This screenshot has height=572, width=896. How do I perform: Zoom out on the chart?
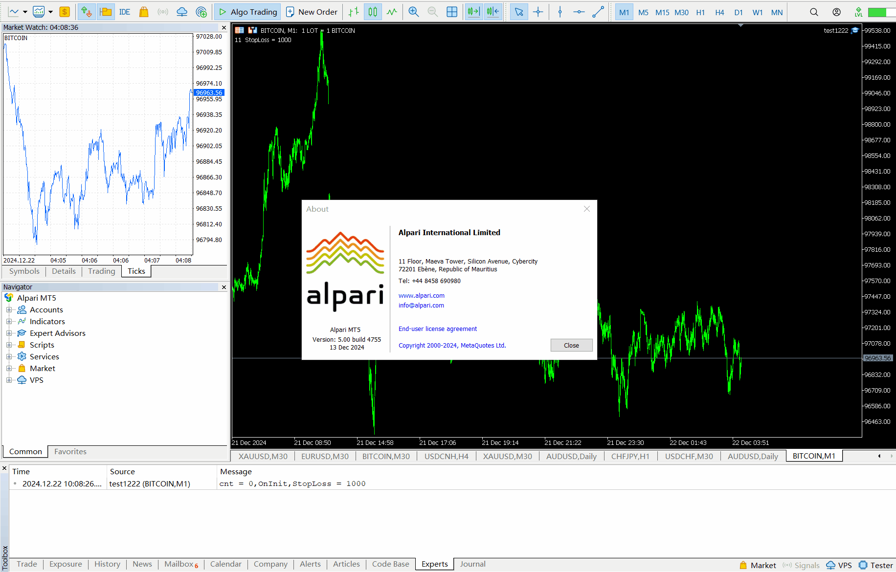pos(433,12)
